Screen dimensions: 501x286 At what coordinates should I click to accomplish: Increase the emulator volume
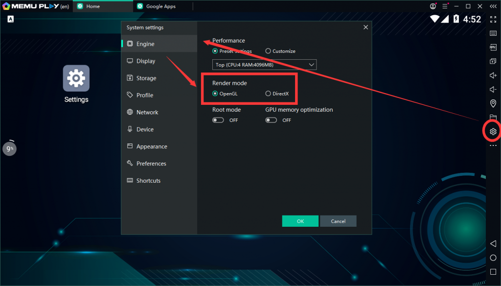coord(493,75)
